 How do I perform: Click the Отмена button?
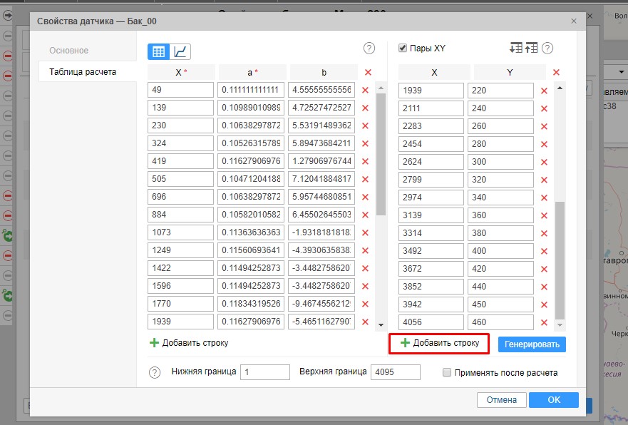(501, 400)
